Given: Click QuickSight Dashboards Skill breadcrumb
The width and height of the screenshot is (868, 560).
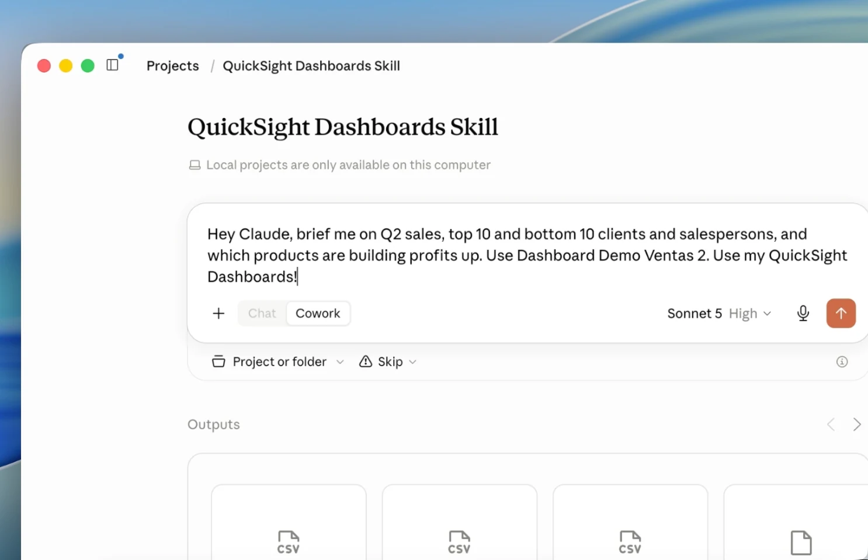Looking at the screenshot, I should tap(311, 66).
